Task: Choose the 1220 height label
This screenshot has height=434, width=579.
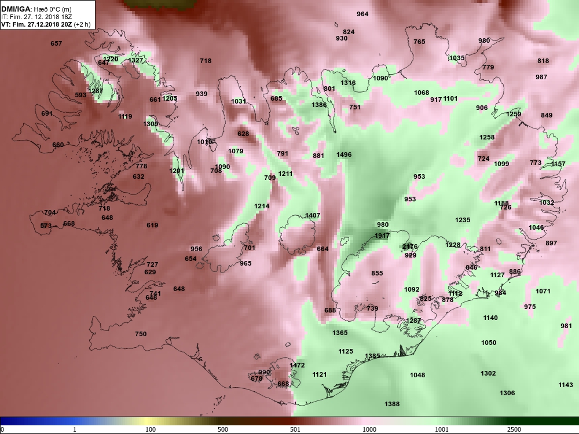Action: coord(111,59)
